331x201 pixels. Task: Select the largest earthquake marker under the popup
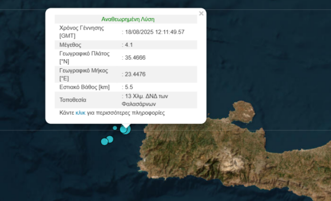pyautogui.click(x=125, y=129)
